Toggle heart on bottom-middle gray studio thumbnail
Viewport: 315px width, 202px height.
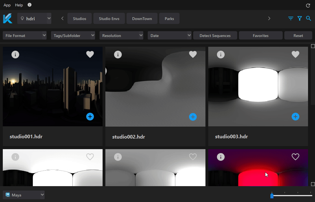(x=193, y=157)
